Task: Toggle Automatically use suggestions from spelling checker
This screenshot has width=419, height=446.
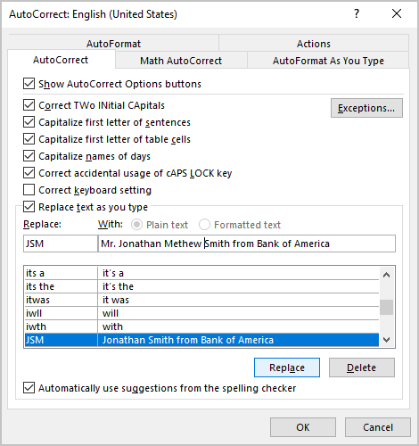Action: 29,388
